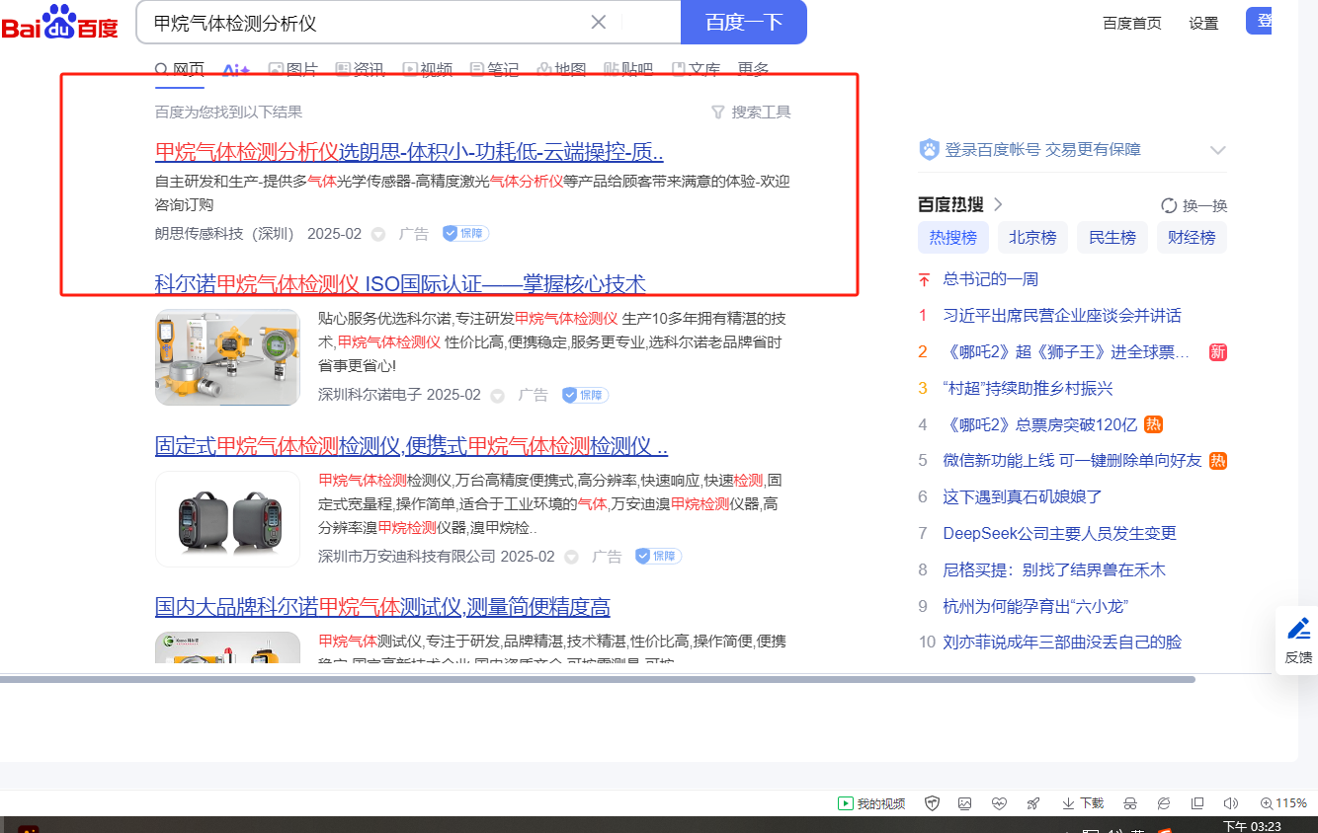
Task: Clear the search box with the X icon
Action: [x=599, y=22]
